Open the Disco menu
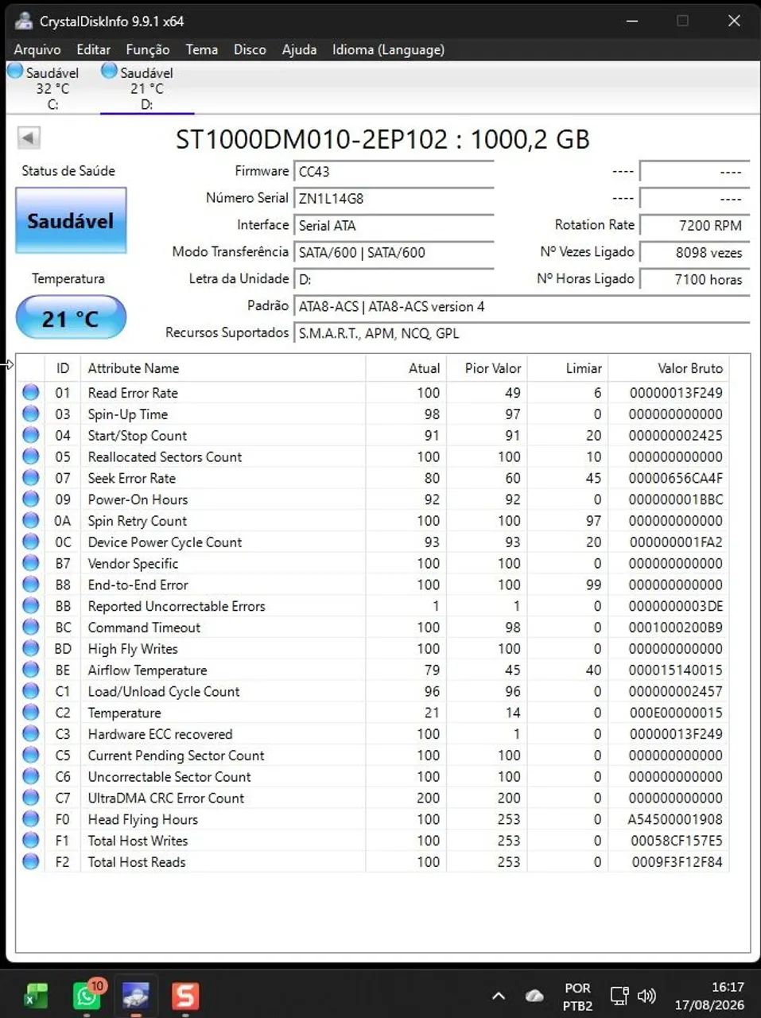Viewport: 761px width, 1018px height. [x=250, y=49]
